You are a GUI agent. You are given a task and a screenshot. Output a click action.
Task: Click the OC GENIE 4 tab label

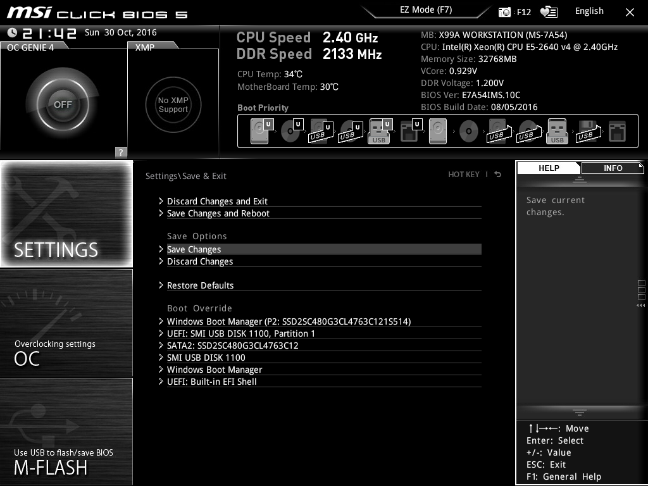(x=30, y=47)
